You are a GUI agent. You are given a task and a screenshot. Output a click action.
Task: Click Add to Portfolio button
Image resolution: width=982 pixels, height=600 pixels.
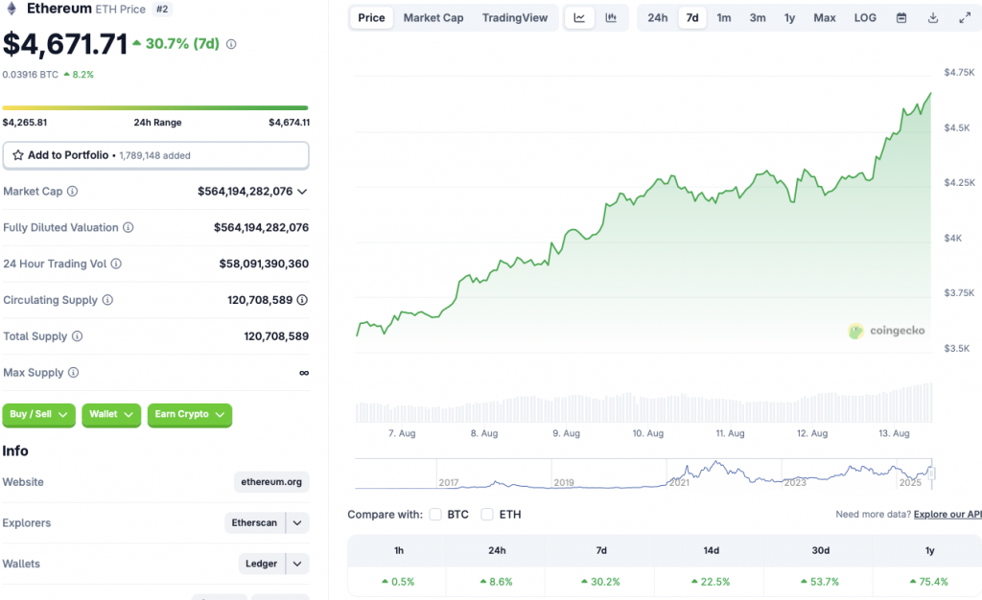(155, 155)
